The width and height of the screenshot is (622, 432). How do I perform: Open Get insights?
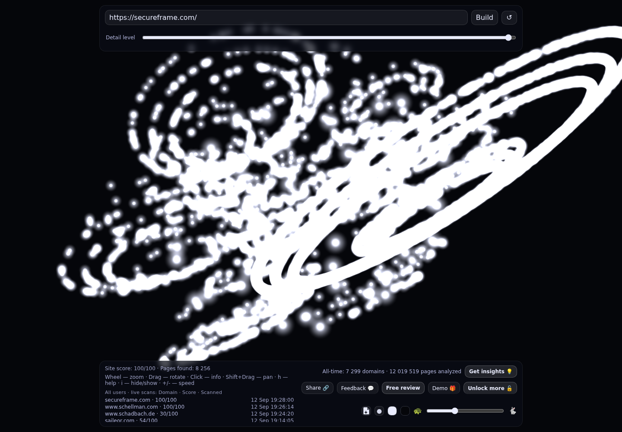pos(491,372)
